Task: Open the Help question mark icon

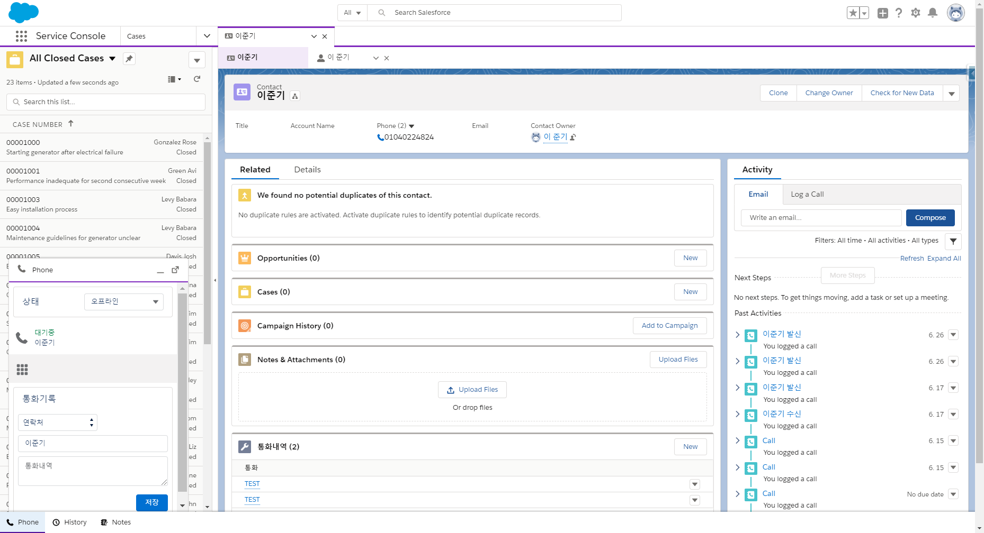Action: pos(899,13)
